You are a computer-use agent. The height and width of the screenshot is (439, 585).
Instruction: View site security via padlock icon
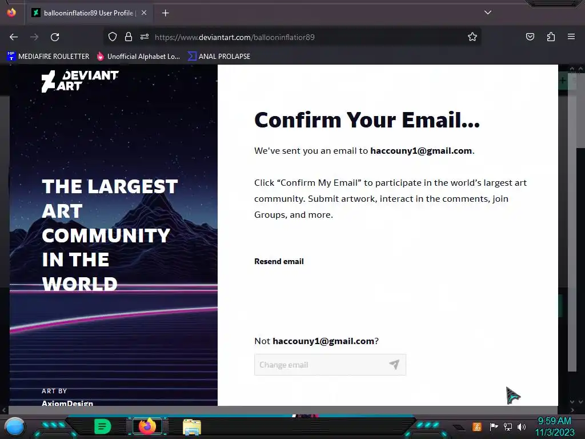point(129,37)
